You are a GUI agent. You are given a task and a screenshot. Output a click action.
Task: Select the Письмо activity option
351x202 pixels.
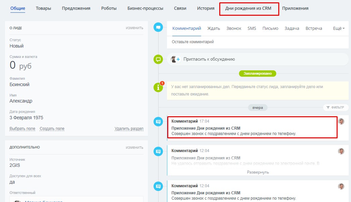click(x=271, y=28)
